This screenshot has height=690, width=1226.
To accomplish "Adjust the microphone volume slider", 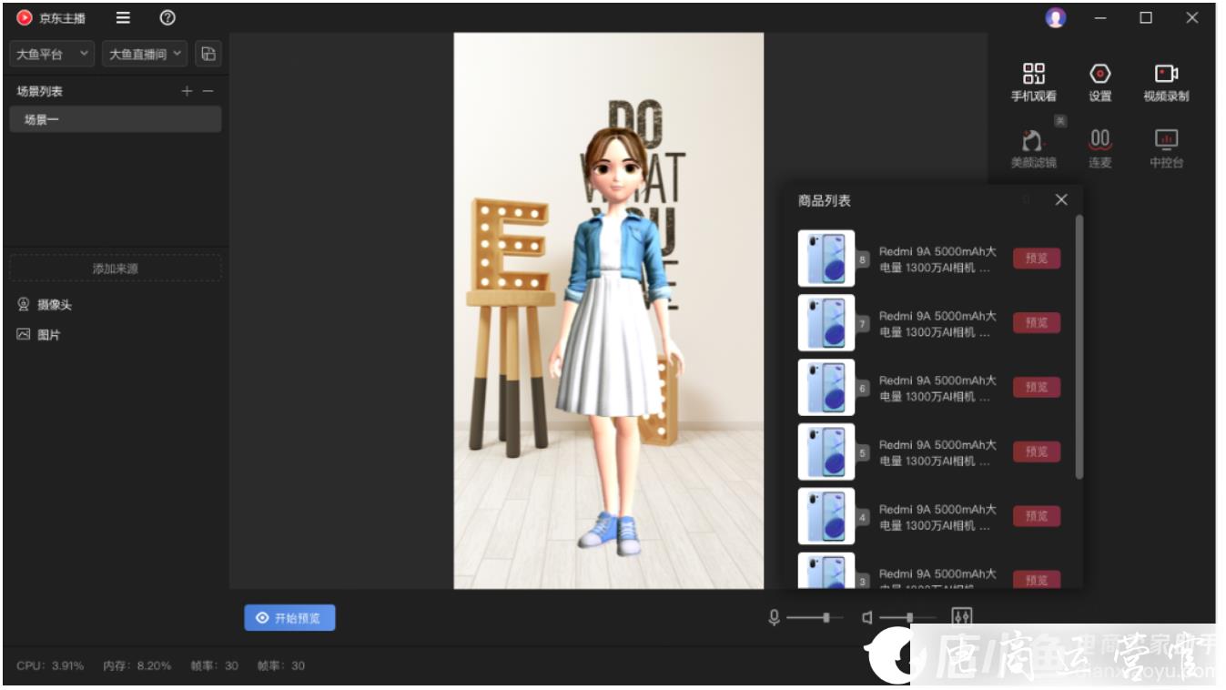I will tap(815, 618).
